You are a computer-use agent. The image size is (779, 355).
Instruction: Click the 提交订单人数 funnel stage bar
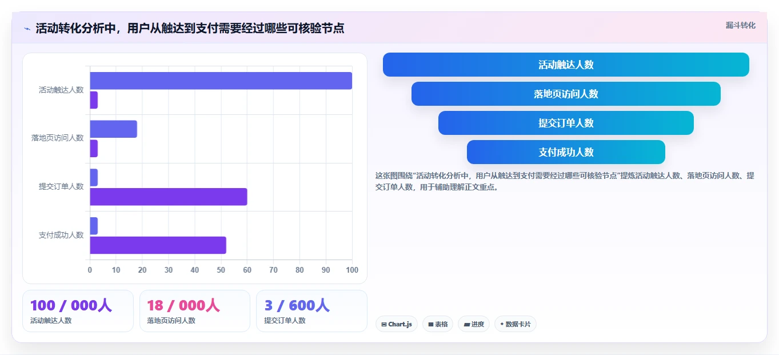click(x=566, y=123)
